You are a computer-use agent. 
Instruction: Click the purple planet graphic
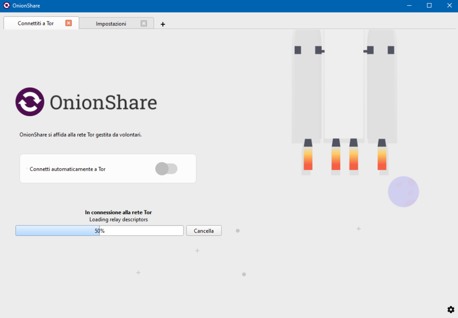pos(403,192)
